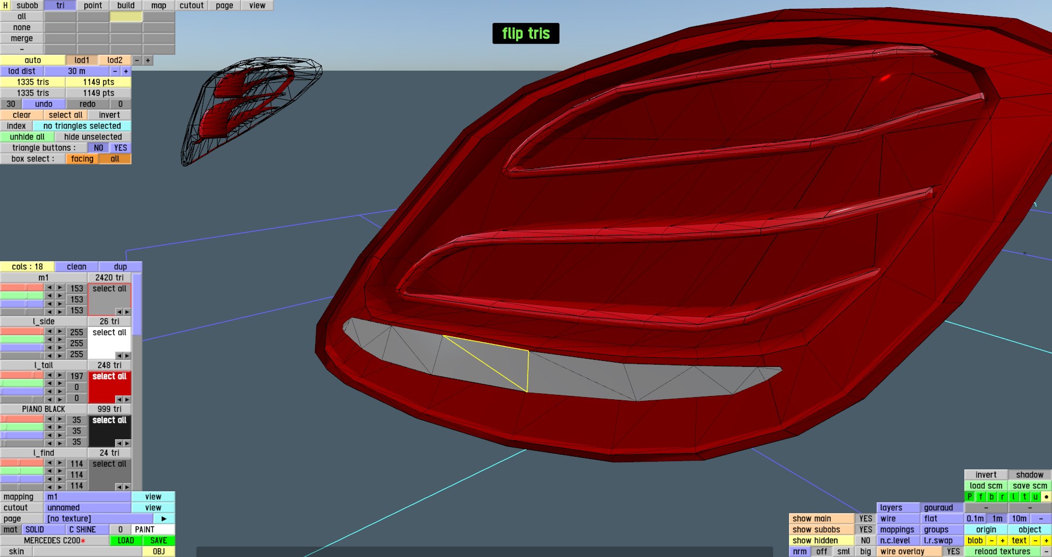Screen dimensions: 1052x557
Task: Click the minus button next to lod2
Action: coord(137,60)
